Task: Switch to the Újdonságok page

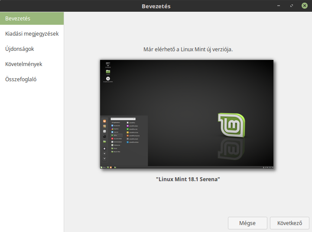Action: 32,49
